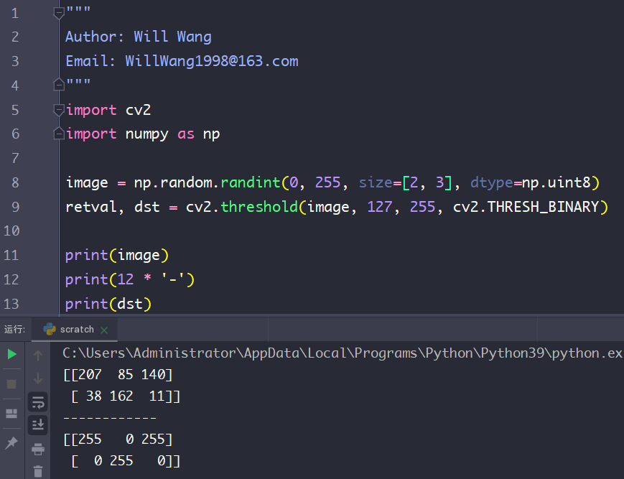Click output row '[ 0 255 0]]'
Screen dimensions: 624x479
(x=126, y=461)
